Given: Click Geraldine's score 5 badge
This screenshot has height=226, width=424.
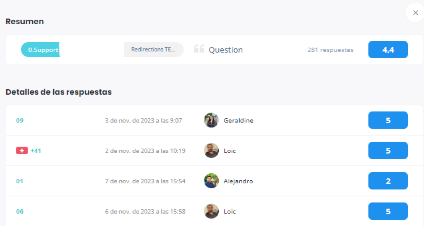Looking at the screenshot, I should click(388, 120).
